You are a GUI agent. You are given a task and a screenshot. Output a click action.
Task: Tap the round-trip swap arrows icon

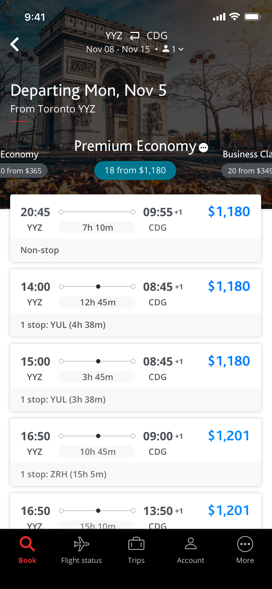[x=135, y=36]
